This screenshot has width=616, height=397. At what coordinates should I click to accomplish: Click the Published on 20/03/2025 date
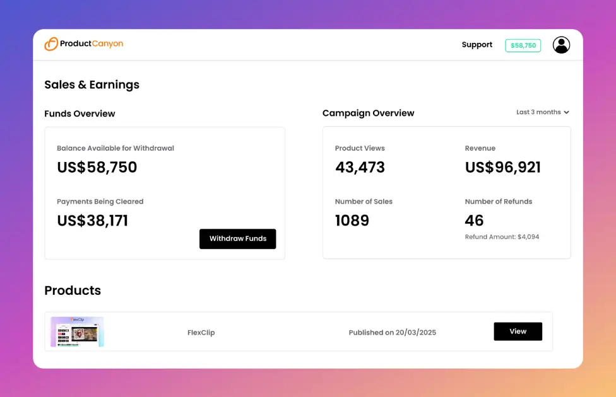392,332
